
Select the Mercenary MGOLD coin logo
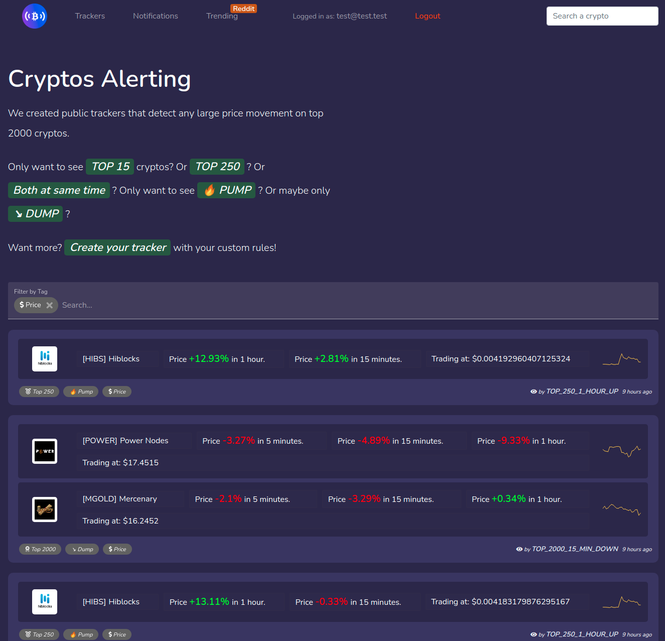coord(44,509)
